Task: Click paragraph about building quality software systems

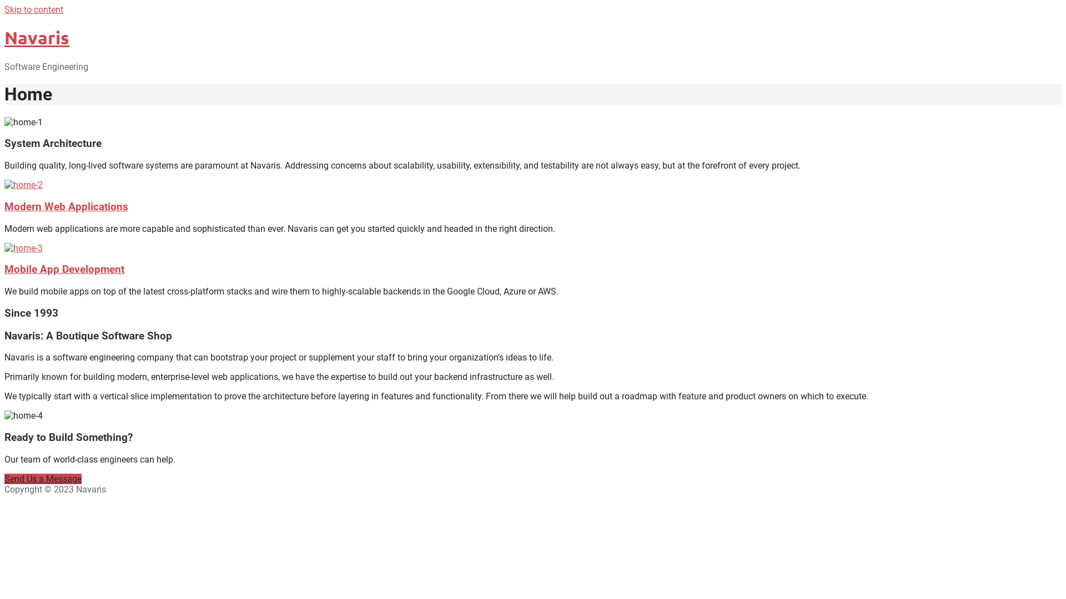Action: click(x=403, y=166)
